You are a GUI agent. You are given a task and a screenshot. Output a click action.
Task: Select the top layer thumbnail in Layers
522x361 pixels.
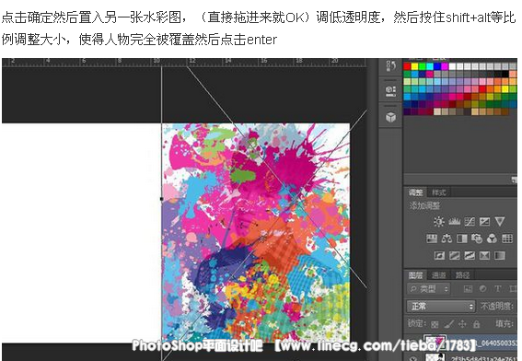point(435,342)
